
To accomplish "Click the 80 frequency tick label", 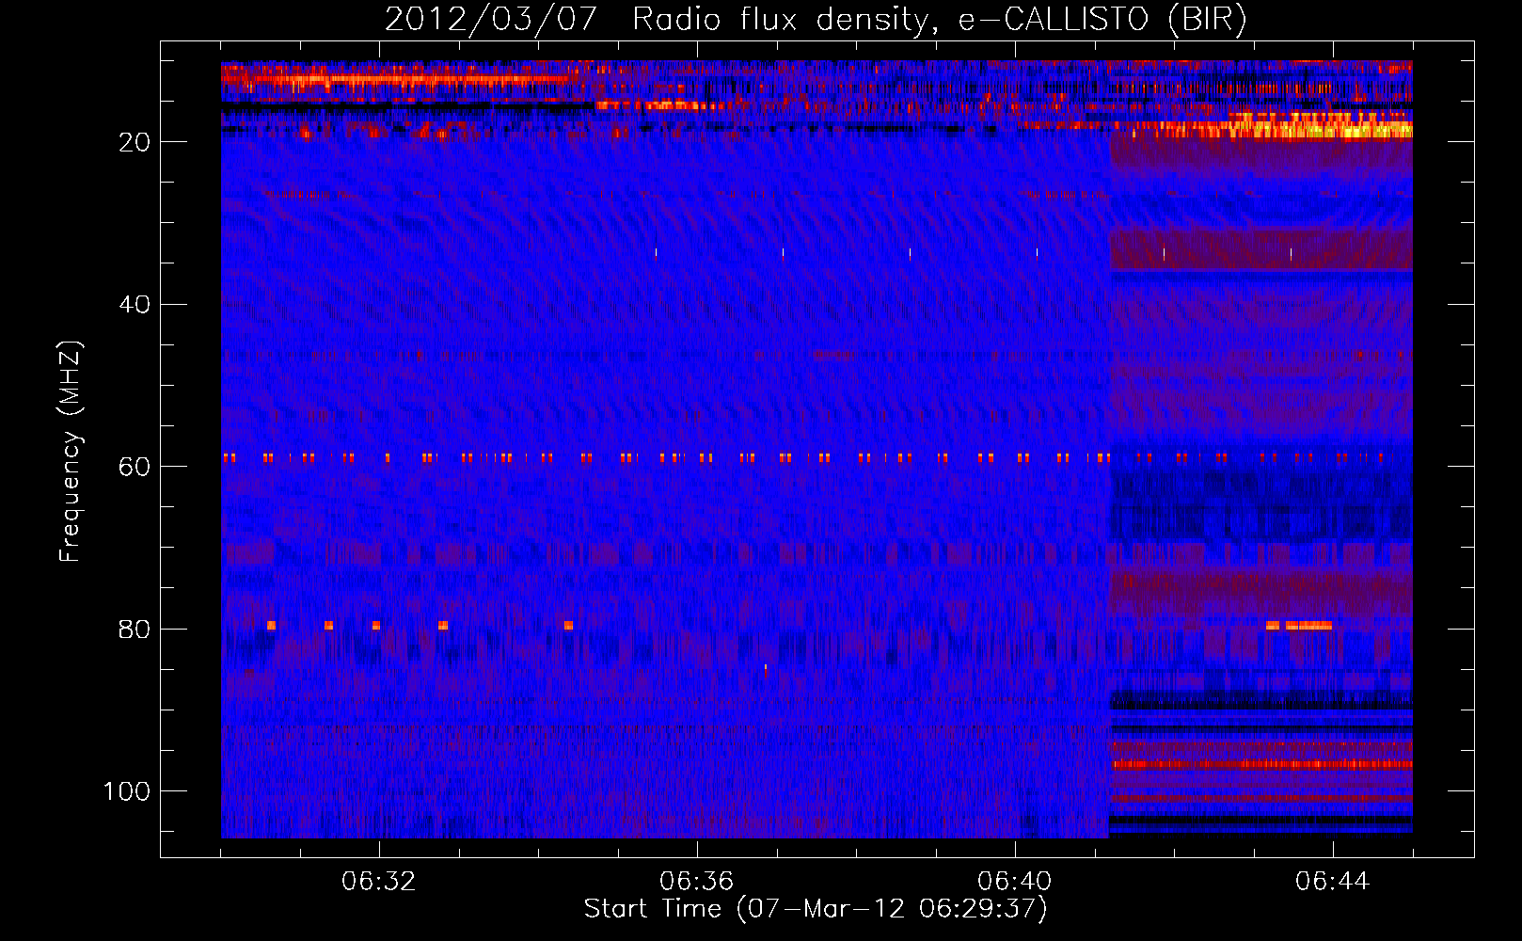I will [x=135, y=629].
